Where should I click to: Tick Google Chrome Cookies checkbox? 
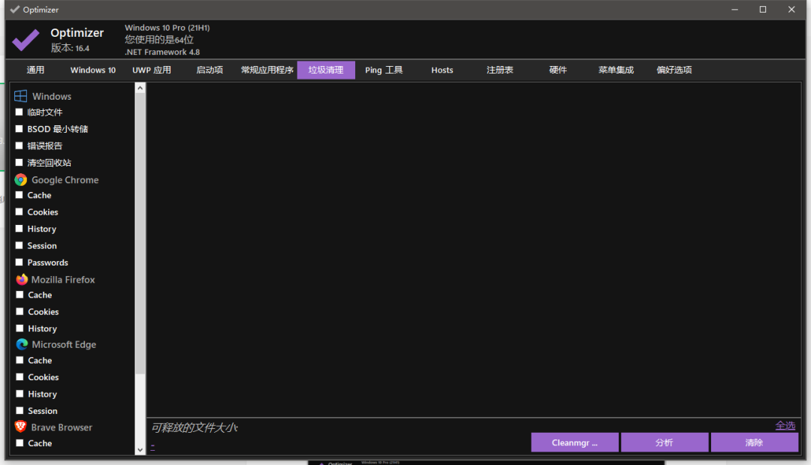pyautogui.click(x=19, y=211)
